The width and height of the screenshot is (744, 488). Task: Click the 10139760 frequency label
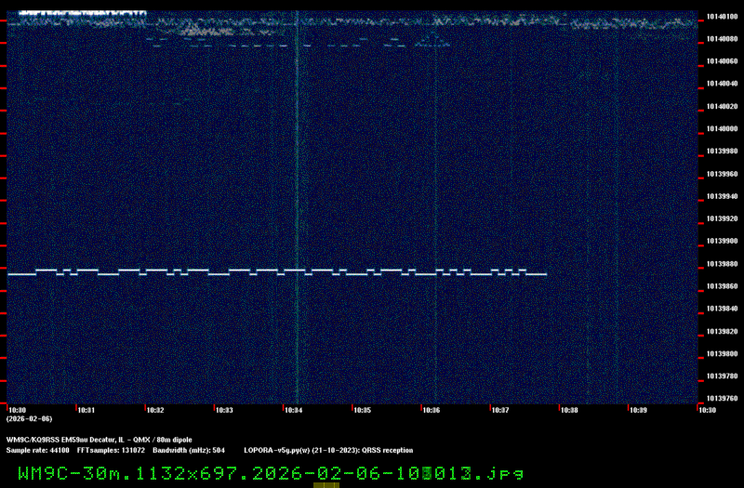(x=722, y=399)
